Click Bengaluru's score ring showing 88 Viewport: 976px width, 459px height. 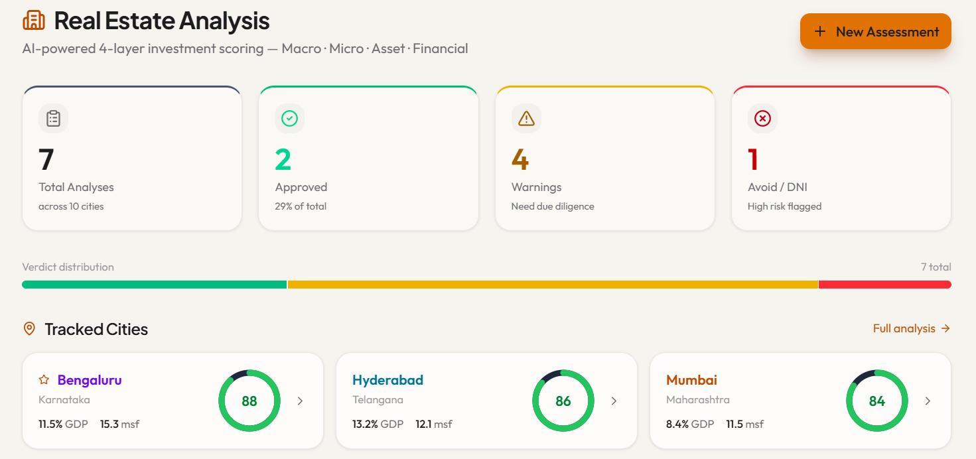point(249,401)
